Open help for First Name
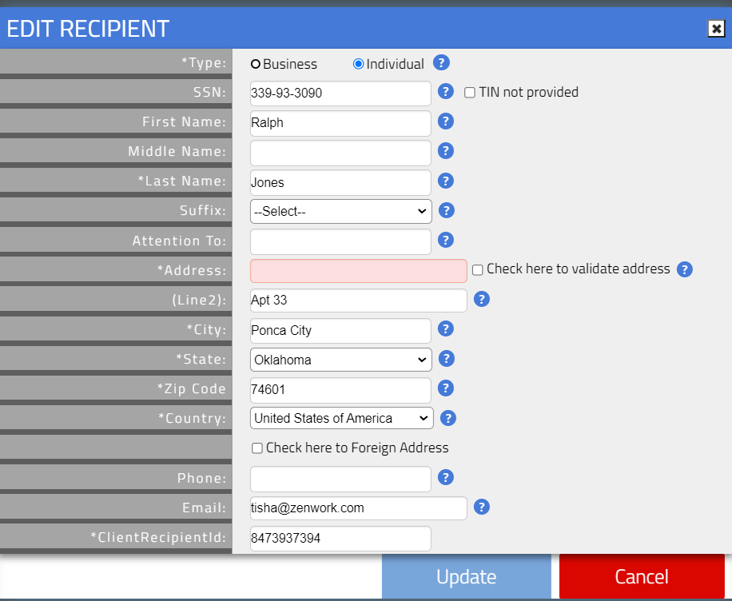Image resolution: width=732 pixels, height=601 pixels. coord(445,121)
